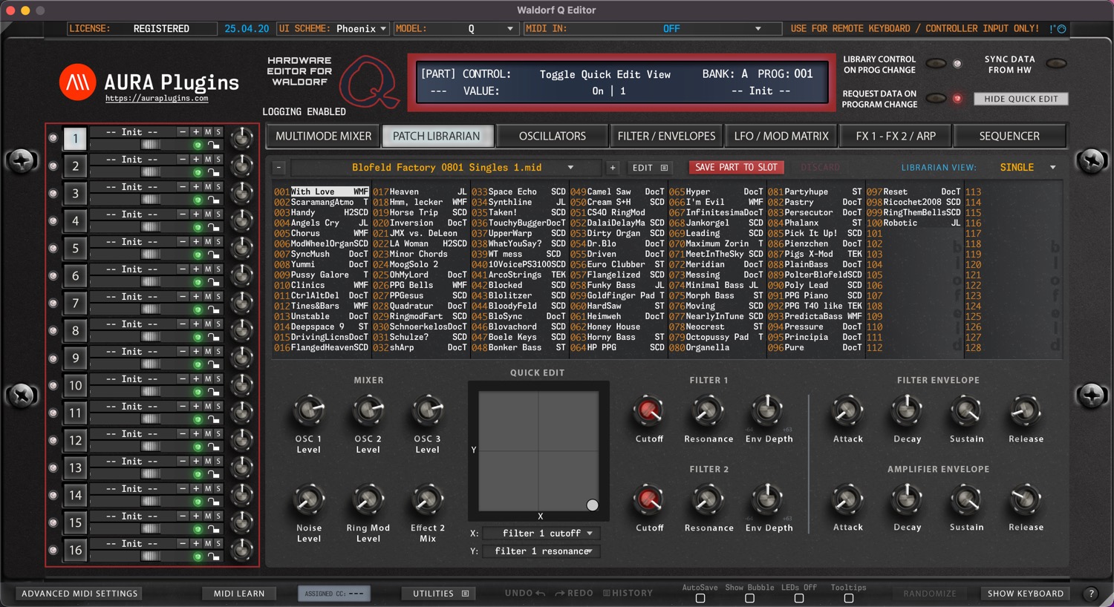Click the Ring Mod Level knob
This screenshot has height=607, width=1114.
coord(368,500)
